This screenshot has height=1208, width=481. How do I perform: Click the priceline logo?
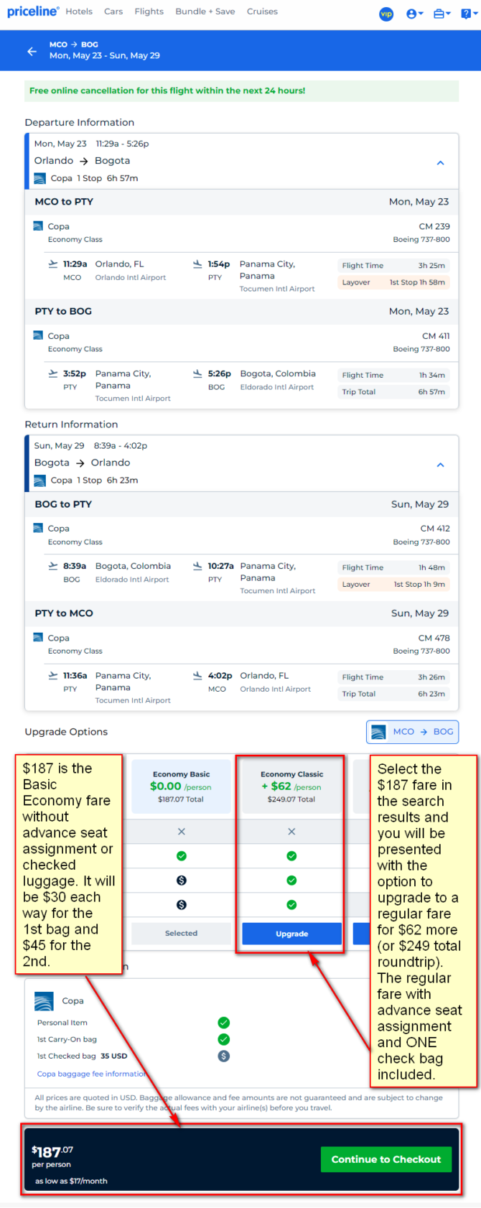pyautogui.click(x=32, y=11)
